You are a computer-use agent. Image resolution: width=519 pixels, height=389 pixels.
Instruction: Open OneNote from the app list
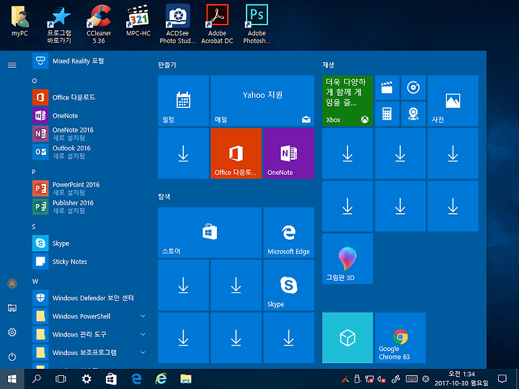89,116
